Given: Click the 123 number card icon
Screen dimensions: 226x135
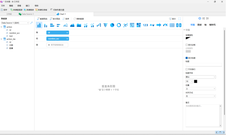Looking at the screenshot, I should point(145,25).
